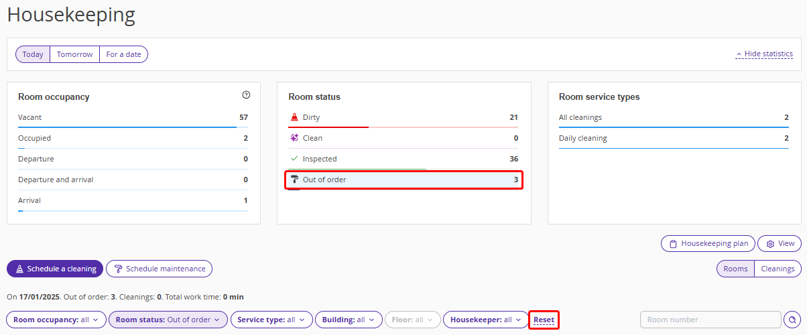Click the Room number search field
This screenshot has height=335, width=807.
[x=710, y=320]
